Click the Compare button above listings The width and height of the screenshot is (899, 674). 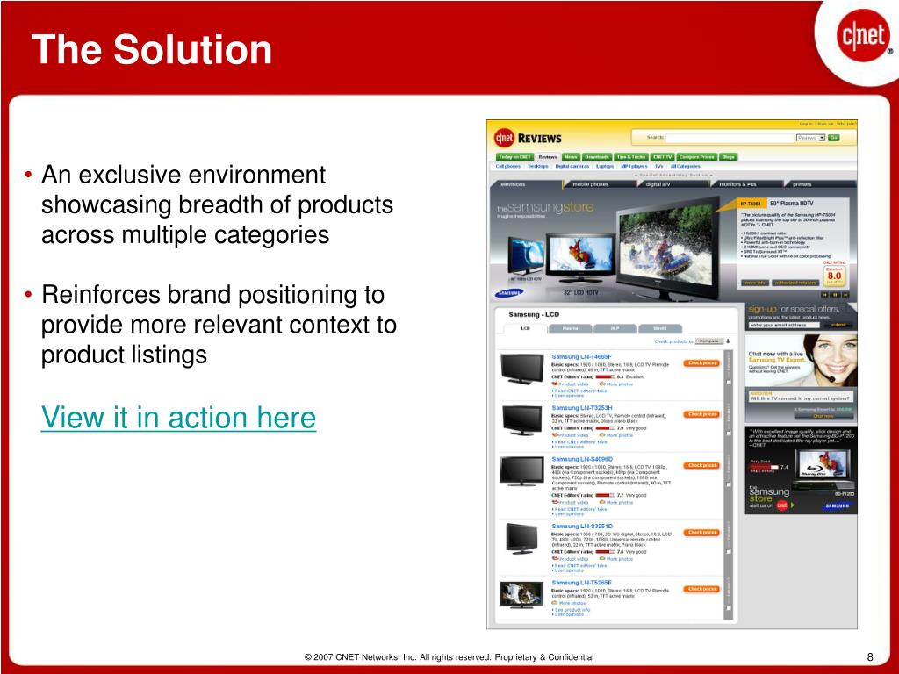[708, 341]
